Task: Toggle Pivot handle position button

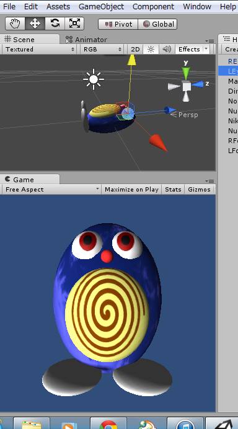Action: coord(118,24)
